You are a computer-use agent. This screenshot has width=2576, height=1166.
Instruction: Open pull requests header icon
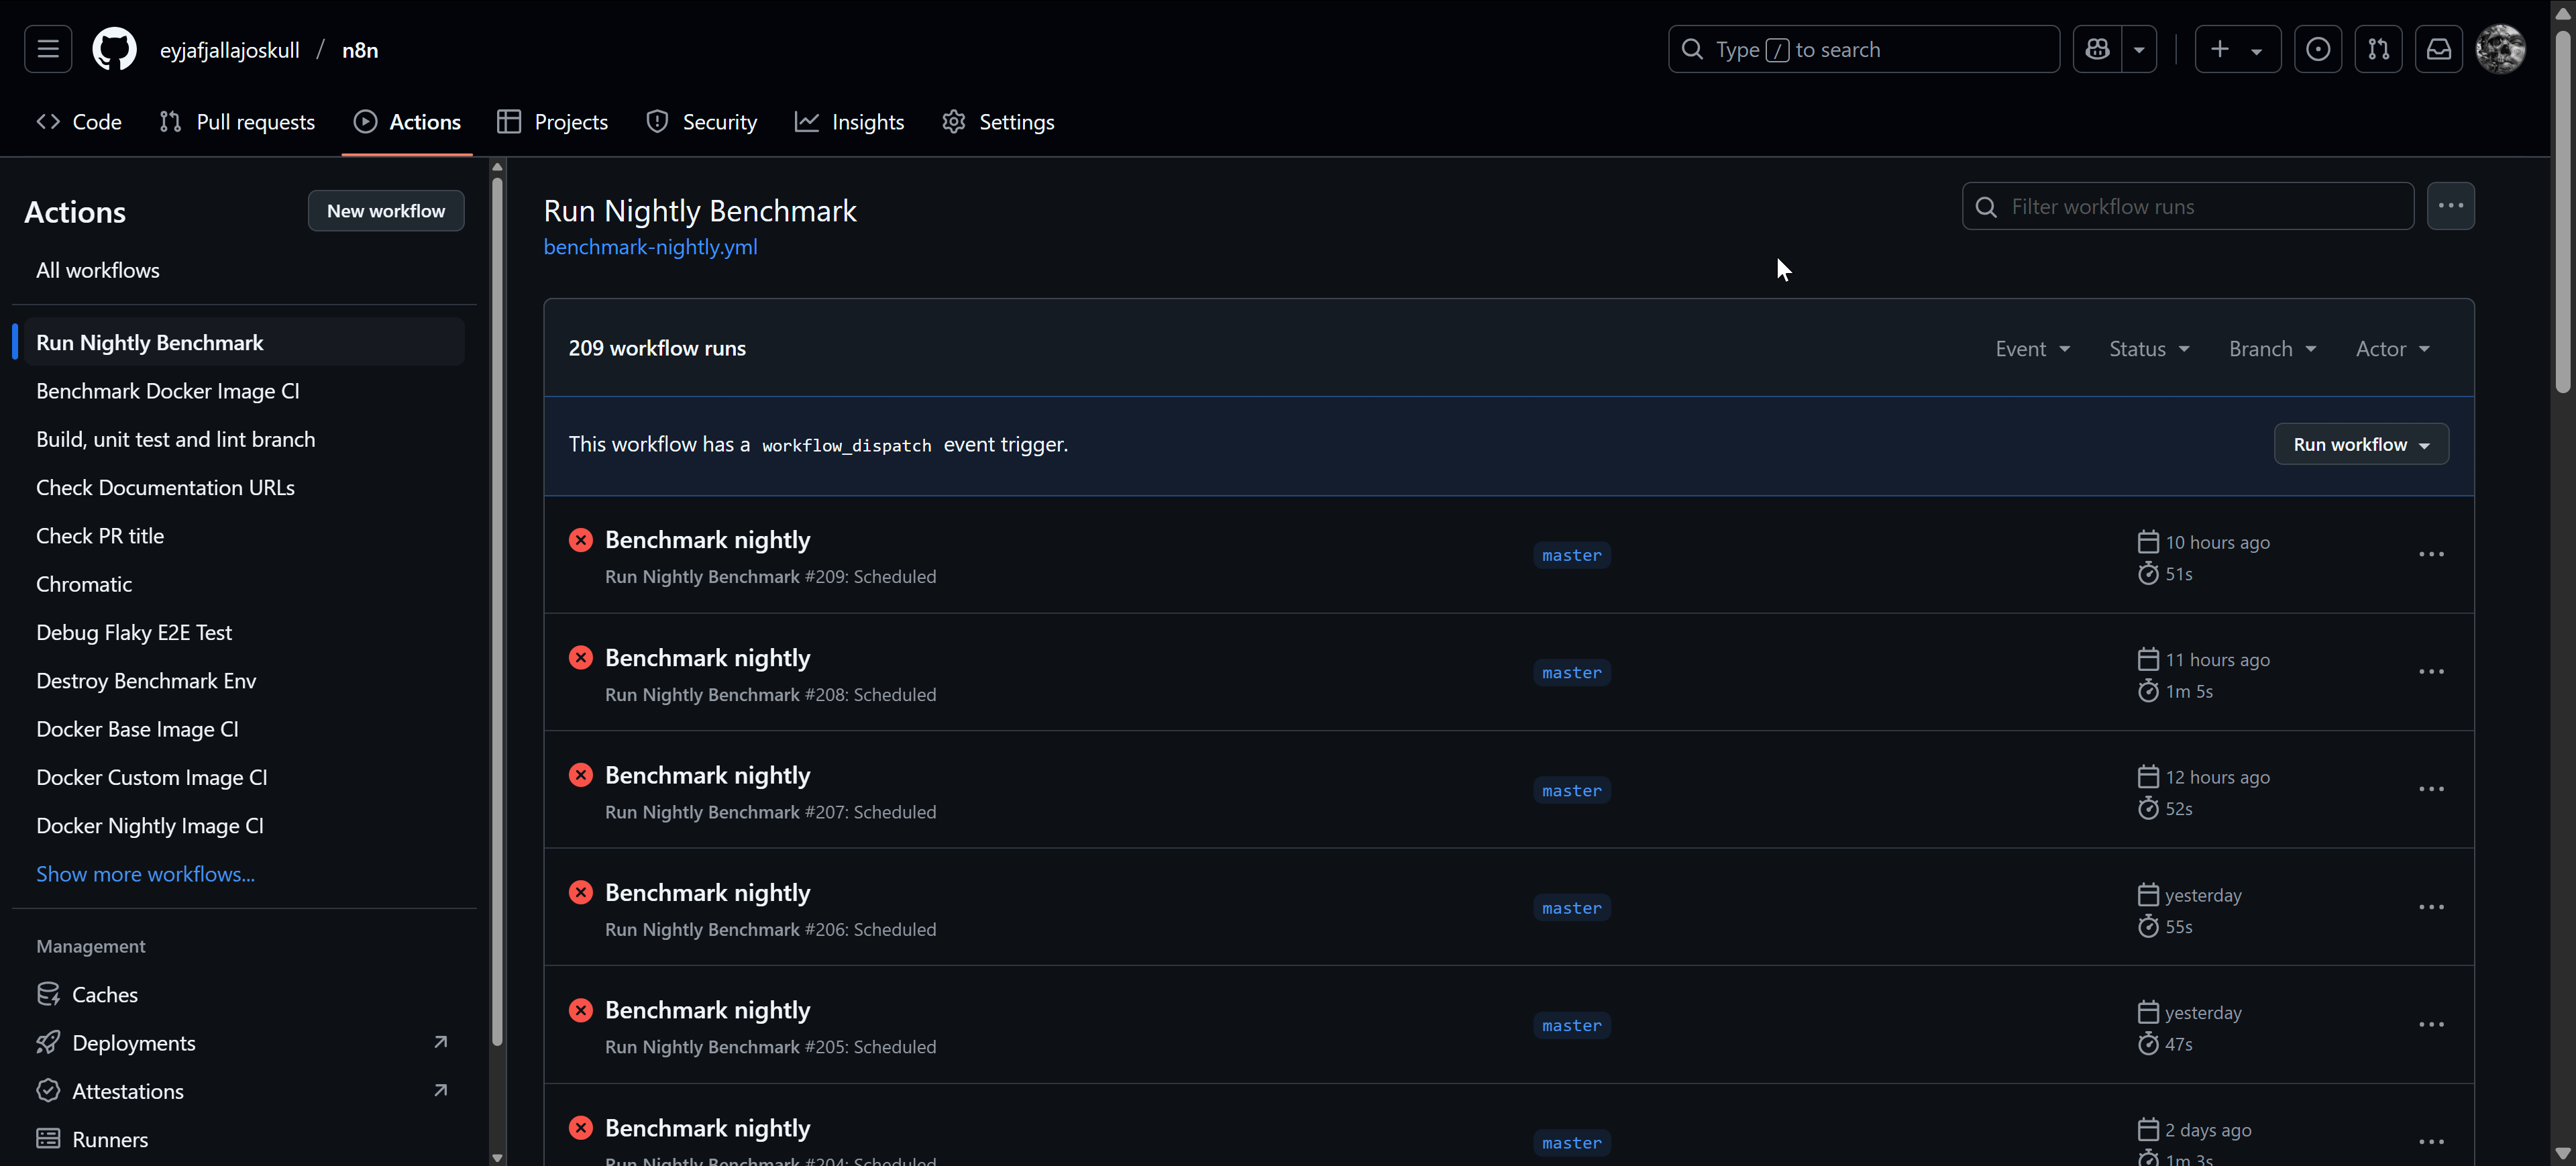pos(2378,49)
